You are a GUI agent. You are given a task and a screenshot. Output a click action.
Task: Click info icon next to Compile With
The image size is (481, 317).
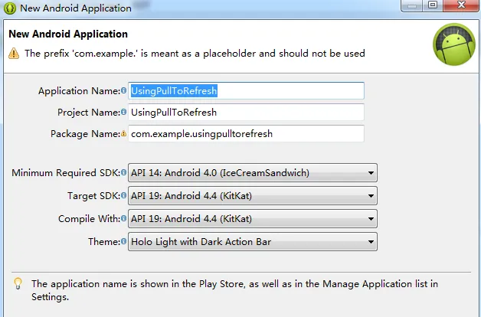tap(123, 218)
